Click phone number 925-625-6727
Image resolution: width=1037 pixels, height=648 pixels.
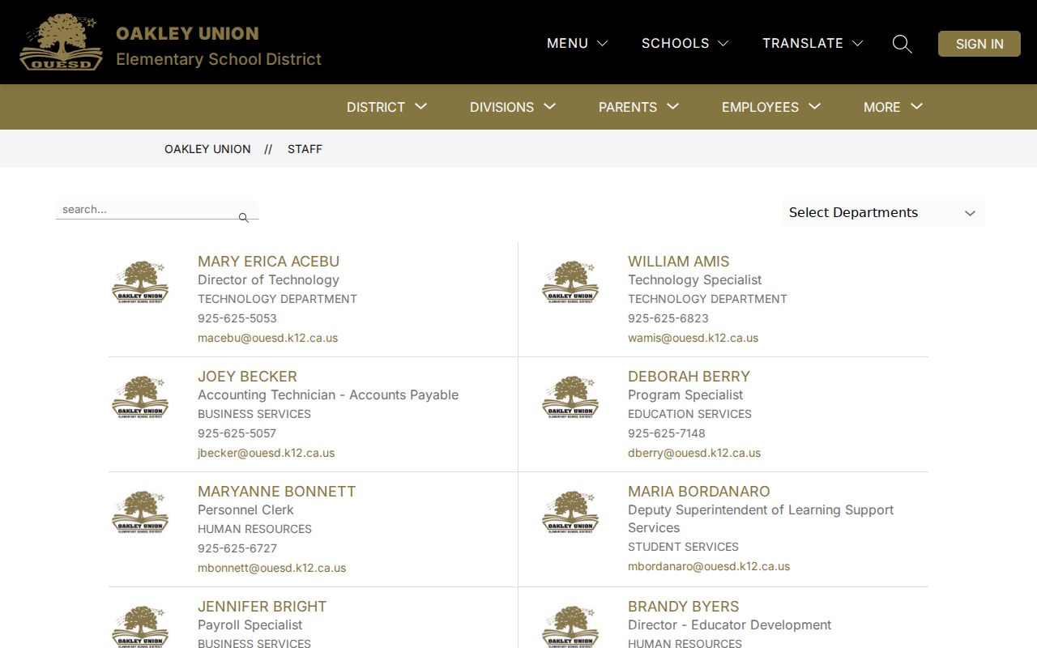coord(237,548)
